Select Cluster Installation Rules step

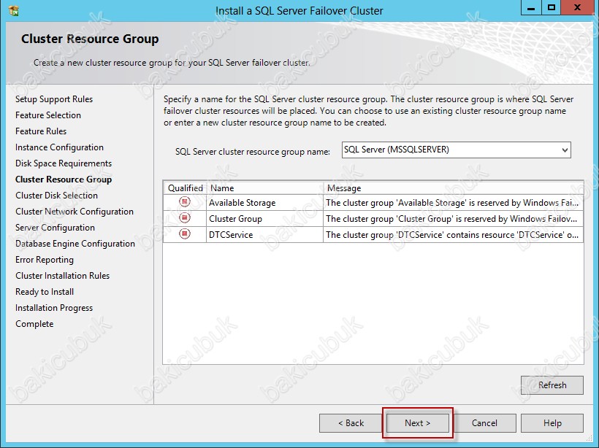pyautogui.click(x=62, y=276)
